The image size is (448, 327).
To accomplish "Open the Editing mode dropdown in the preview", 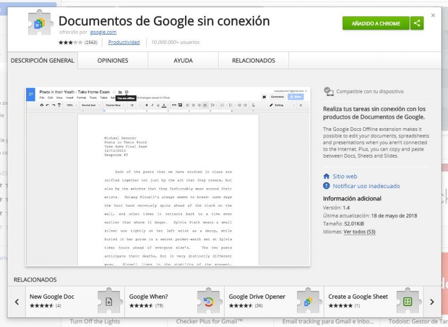I will click(x=278, y=105).
